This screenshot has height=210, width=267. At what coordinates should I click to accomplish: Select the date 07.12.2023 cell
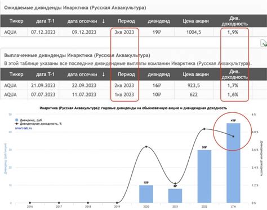(x=43, y=32)
